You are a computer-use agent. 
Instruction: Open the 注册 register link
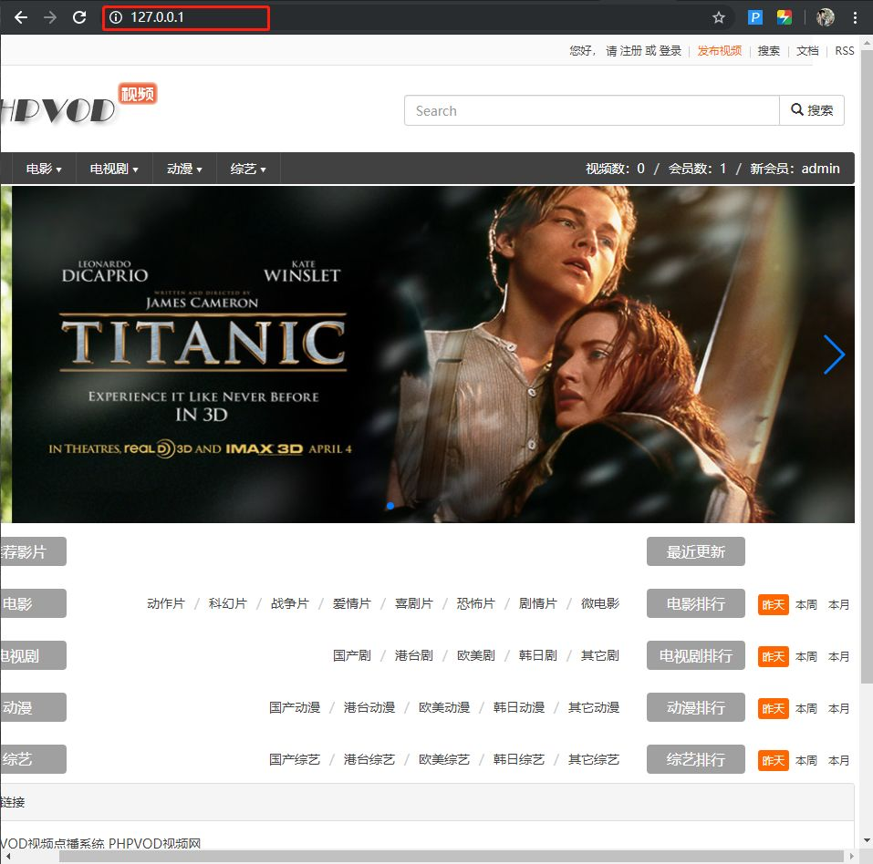pos(631,51)
